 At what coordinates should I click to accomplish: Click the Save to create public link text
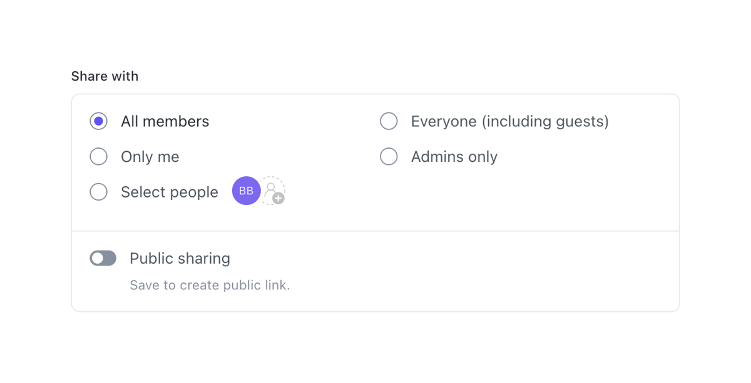(210, 285)
